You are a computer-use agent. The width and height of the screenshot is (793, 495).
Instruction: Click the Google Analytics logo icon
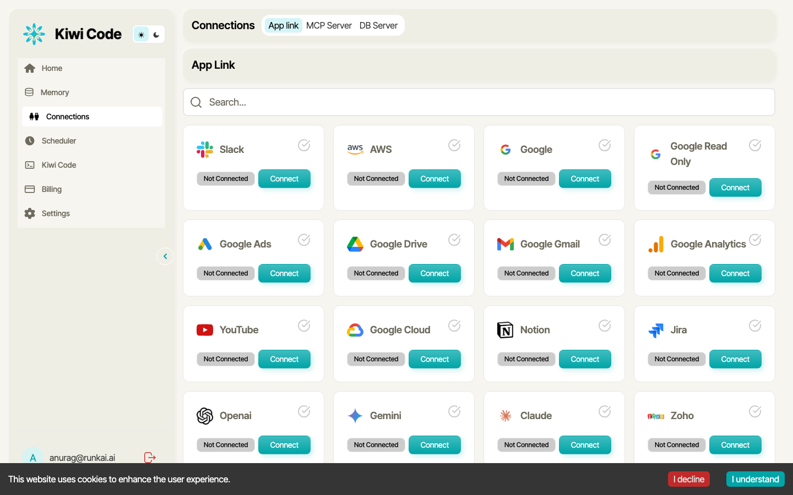click(656, 244)
